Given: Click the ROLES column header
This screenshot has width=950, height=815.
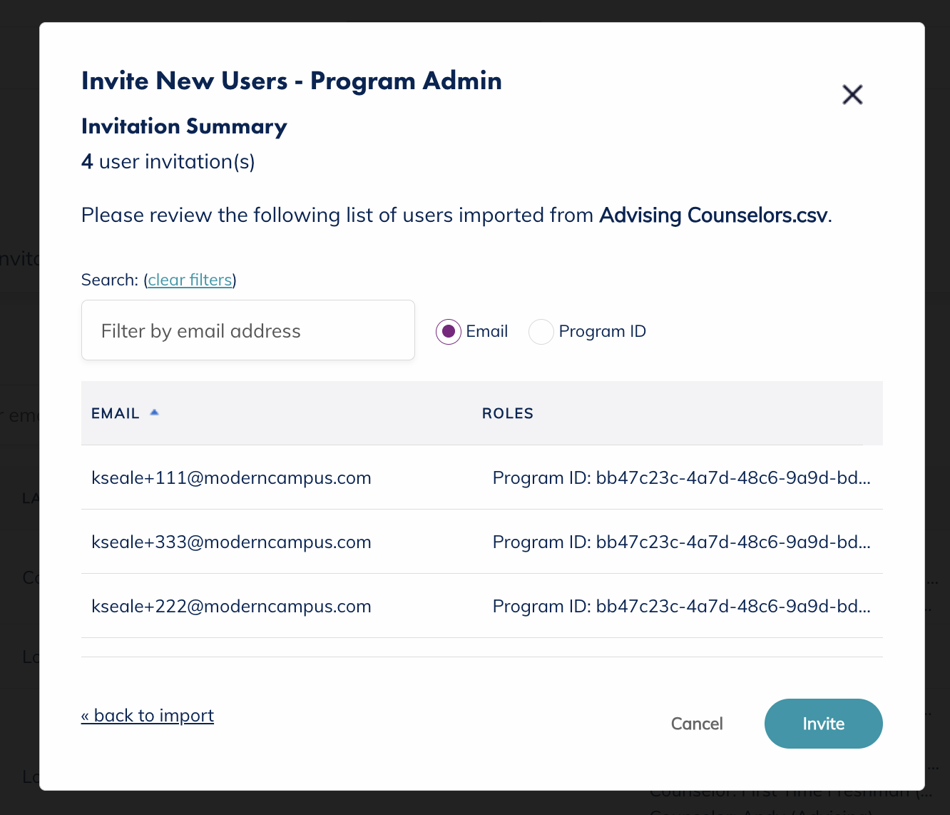Looking at the screenshot, I should coord(508,413).
